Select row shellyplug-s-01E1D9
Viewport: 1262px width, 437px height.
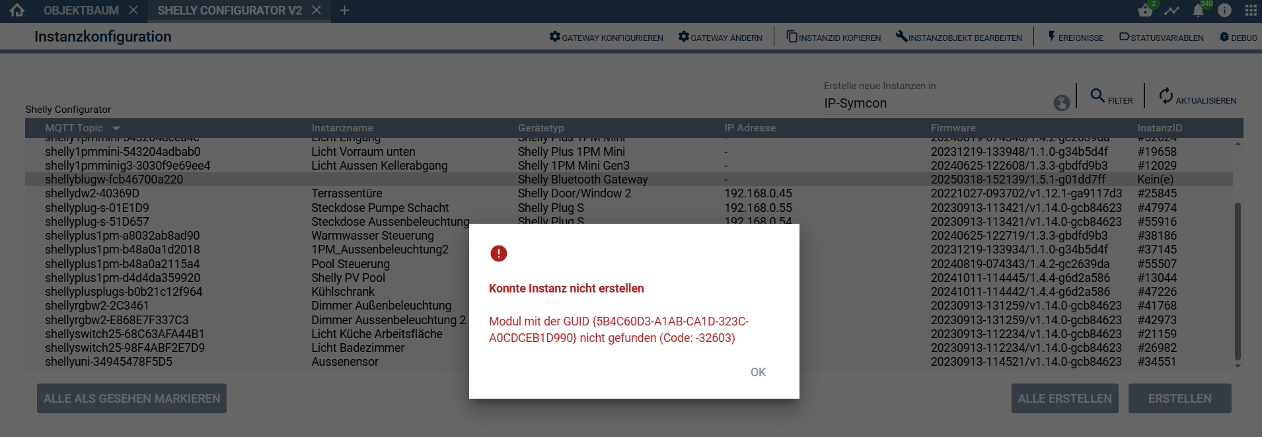(x=628, y=208)
